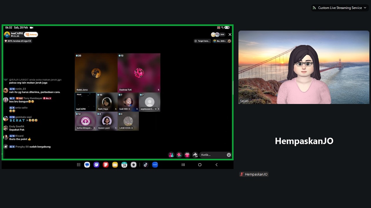Open the gift box panel

point(187,155)
